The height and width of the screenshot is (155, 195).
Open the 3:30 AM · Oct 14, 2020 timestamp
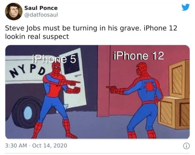(36, 146)
